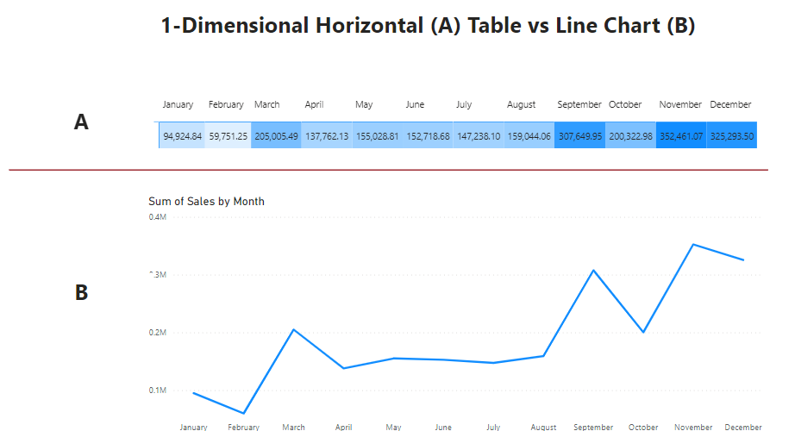
Task: Click the February value cell 59,751.25
Action: click(228, 136)
